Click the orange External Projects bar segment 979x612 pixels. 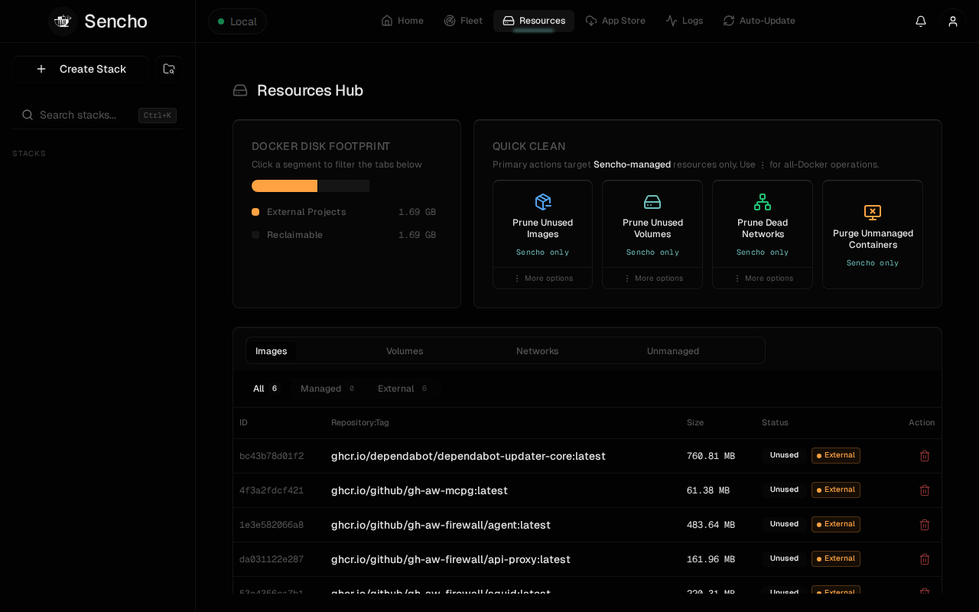[x=285, y=186]
